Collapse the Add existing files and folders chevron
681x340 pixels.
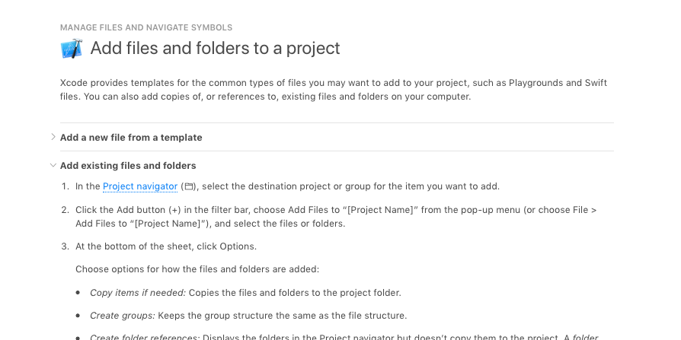[x=53, y=165]
